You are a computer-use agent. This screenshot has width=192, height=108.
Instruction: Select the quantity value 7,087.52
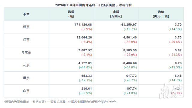click(85, 50)
